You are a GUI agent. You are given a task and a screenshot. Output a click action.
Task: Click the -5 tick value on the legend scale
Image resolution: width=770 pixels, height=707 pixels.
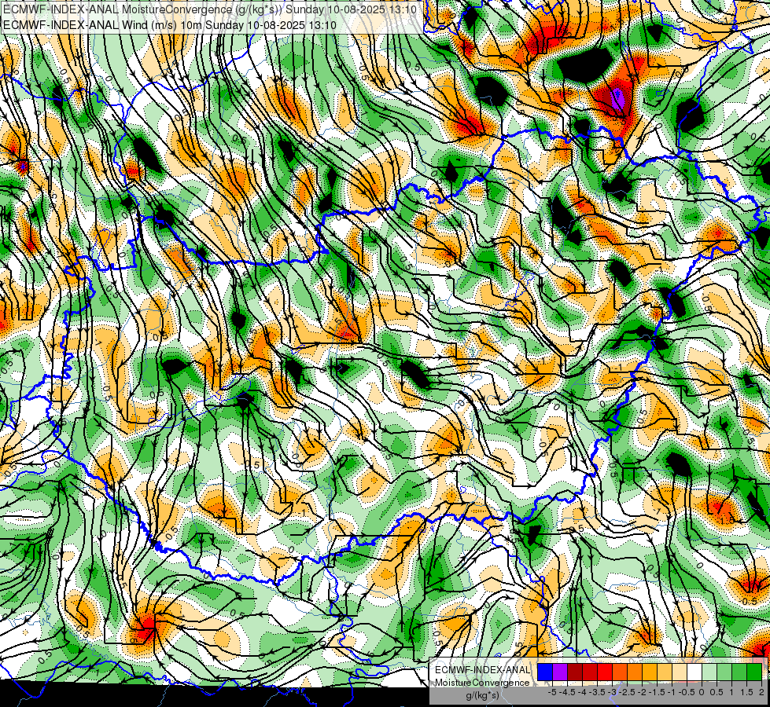pyautogui.click(x=552, y=692)
